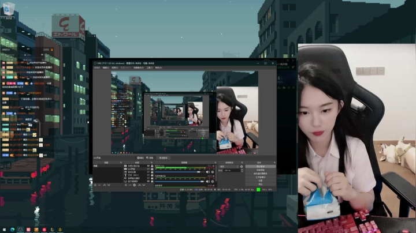Start the virtual camera from Controls
Screen dimensions: 416x233
pos(261,174)
